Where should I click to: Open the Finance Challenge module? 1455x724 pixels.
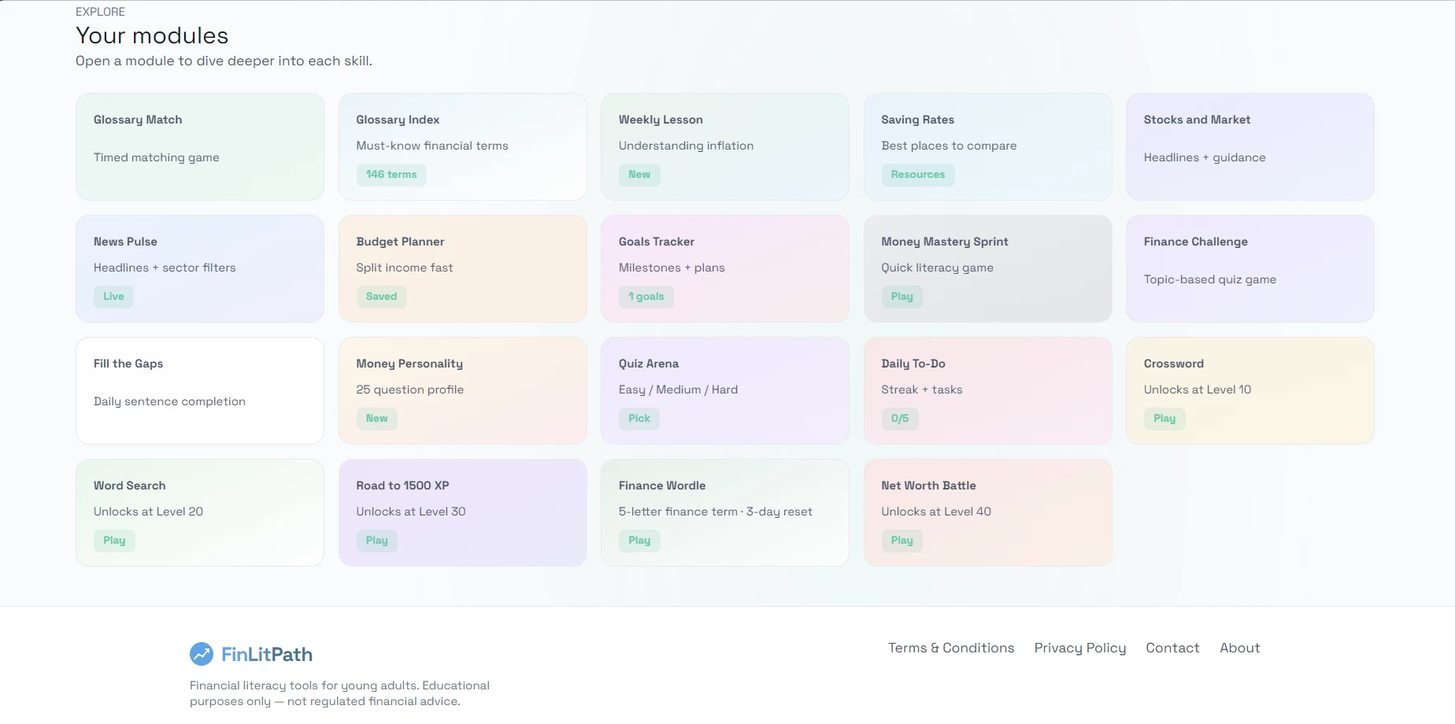[1250, 268]
